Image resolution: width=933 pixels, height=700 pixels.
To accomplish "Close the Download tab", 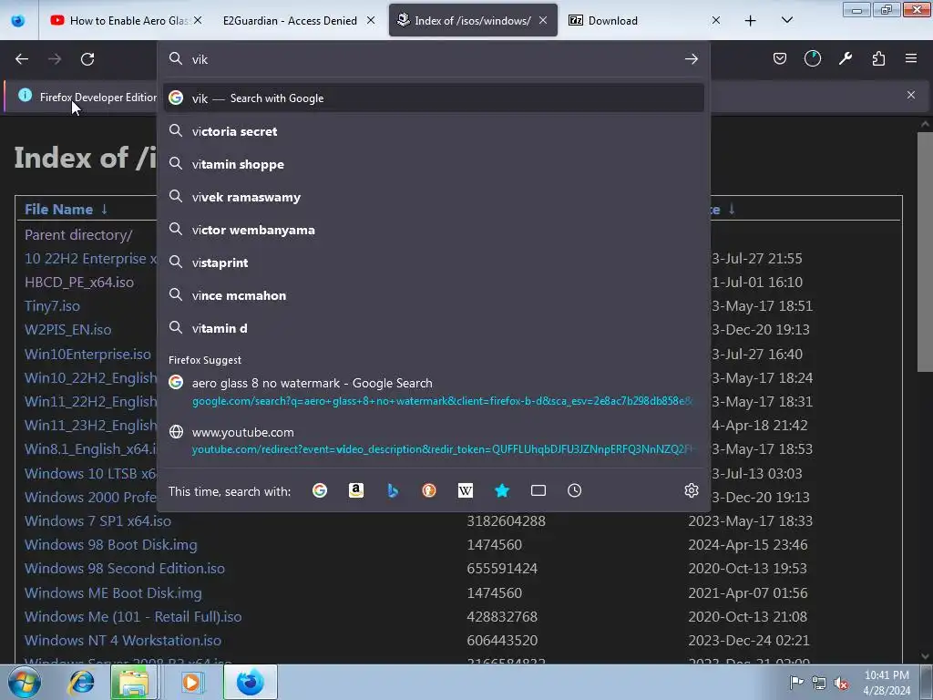I will 716,20.
